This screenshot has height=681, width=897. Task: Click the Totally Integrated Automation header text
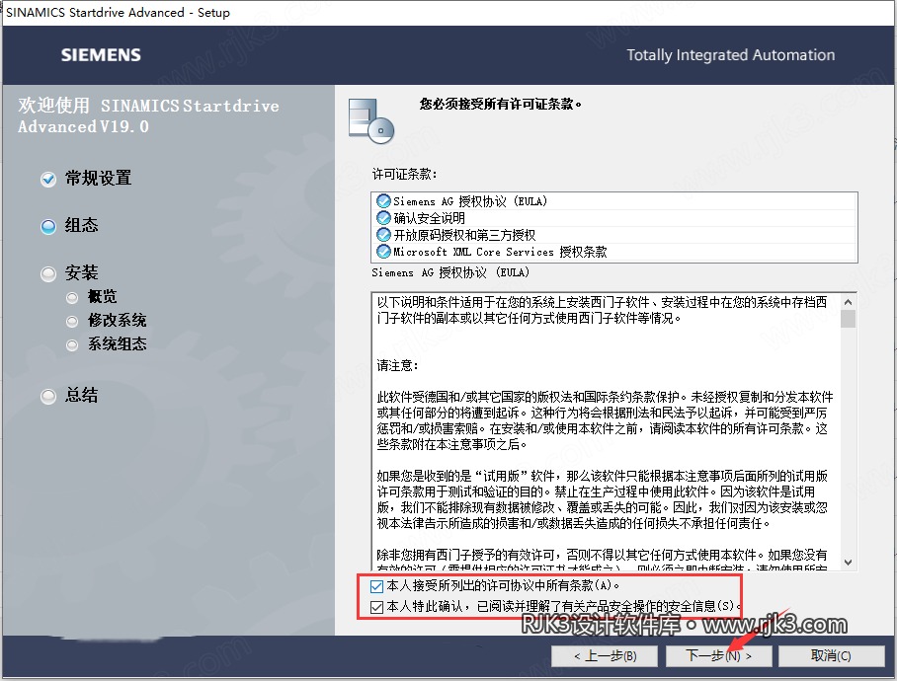click(730, 55)
